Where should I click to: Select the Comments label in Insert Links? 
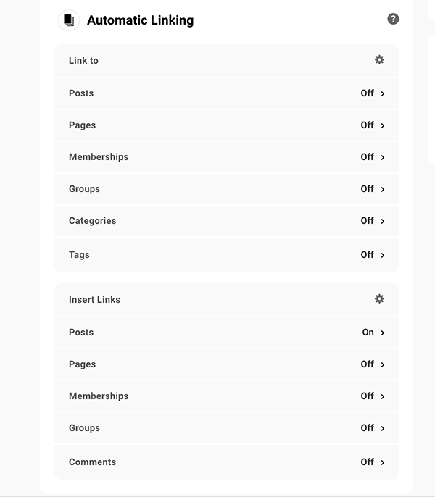click(92, 461)
